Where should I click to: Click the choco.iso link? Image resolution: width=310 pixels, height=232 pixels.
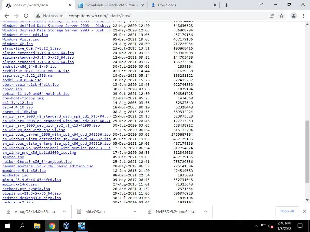click(12, 89)
